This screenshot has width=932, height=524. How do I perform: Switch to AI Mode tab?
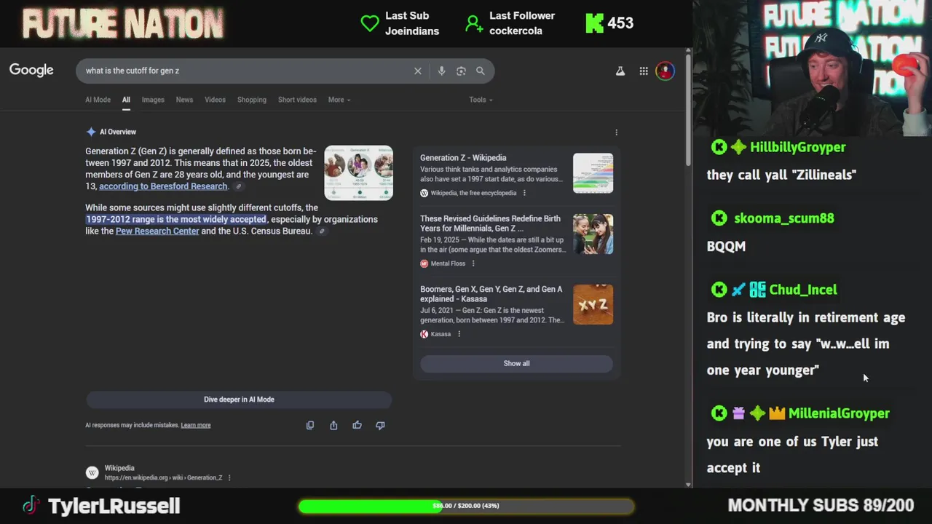(98, 100)
